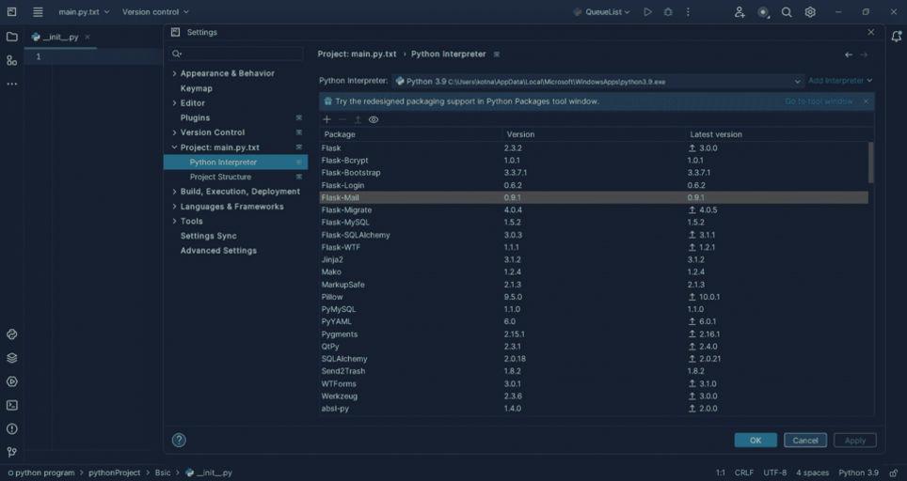Open the Notifications bell icon
Screen dimensions: 907x481
896,37
